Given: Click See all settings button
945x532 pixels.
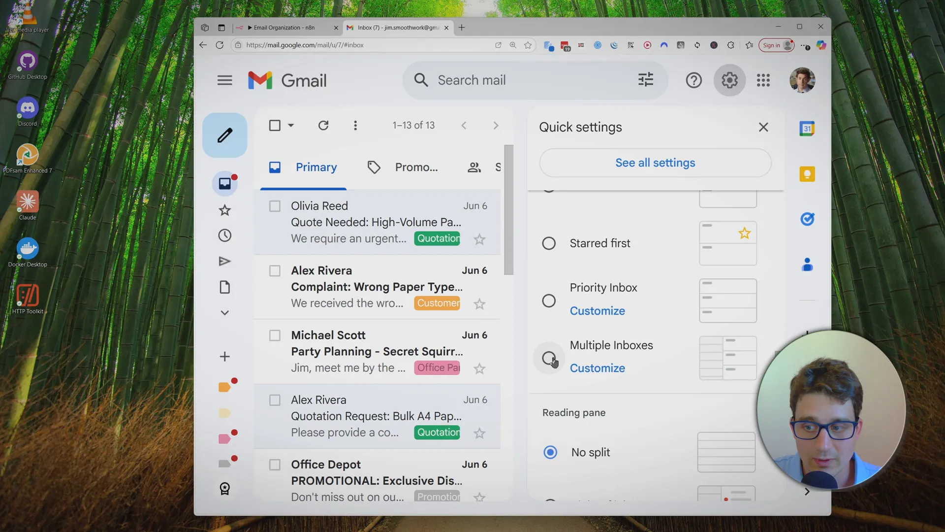Looking at the screenshot, I should click(655, 163).
